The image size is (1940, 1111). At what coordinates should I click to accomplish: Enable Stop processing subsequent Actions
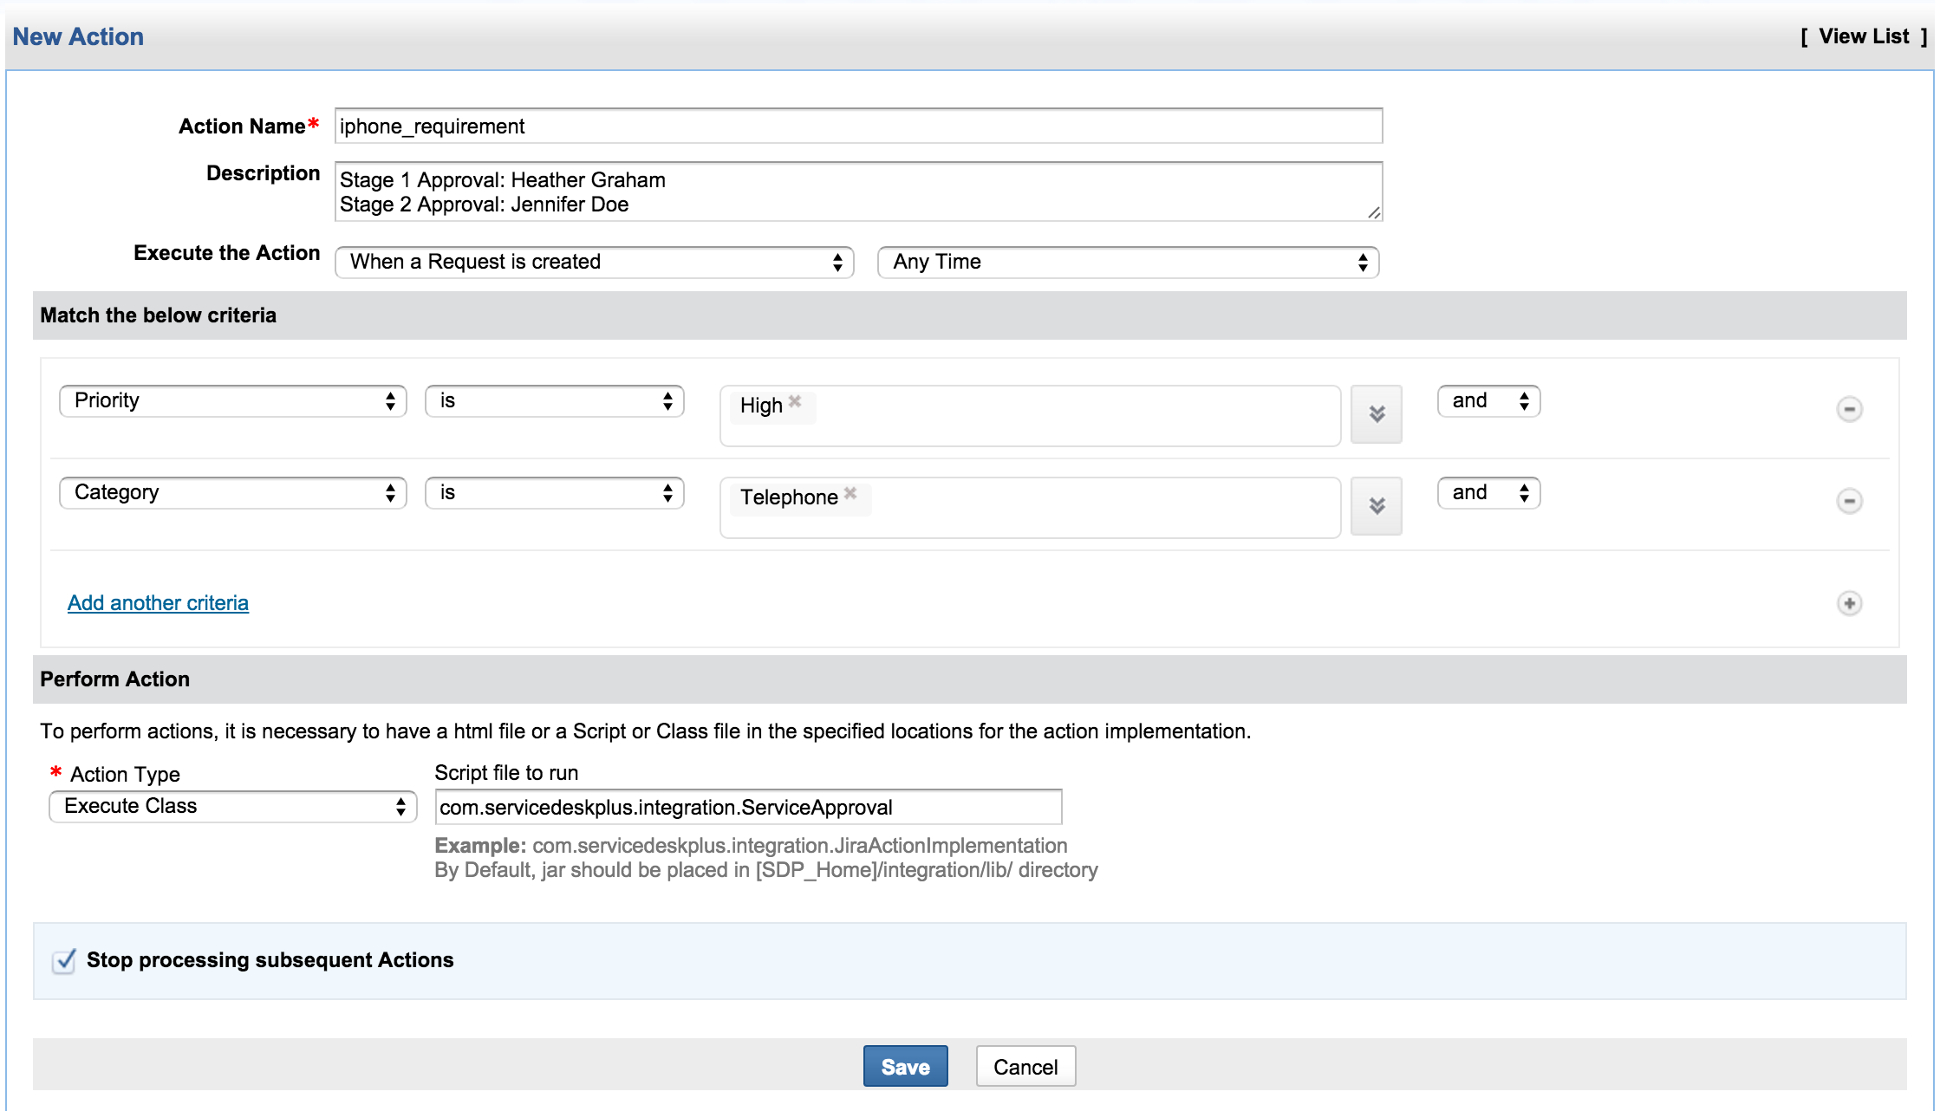62,961
